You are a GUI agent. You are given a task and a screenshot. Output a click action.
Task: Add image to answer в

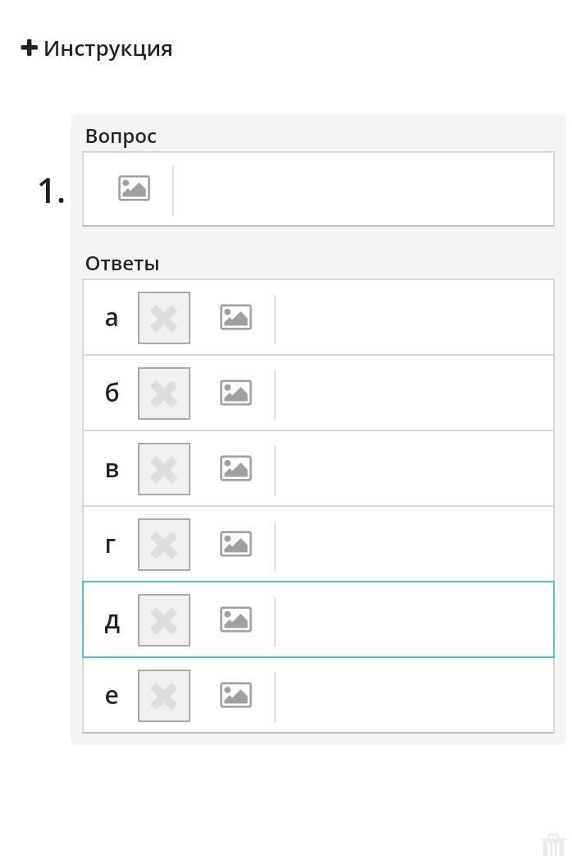click(x=236, y=468)
